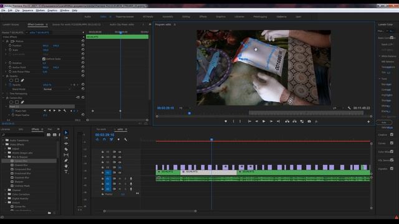Screen dimensions: 399x224
Task: Open Program monitor button editor plus icon
Action: tap(368, 122)
